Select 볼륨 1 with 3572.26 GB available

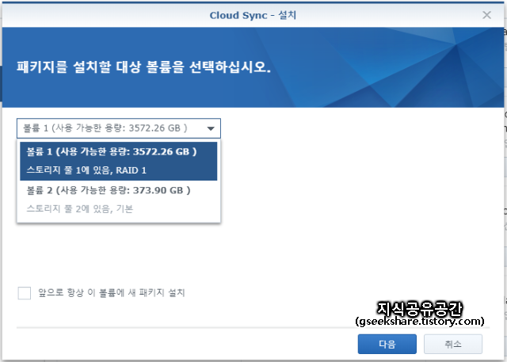118,161
